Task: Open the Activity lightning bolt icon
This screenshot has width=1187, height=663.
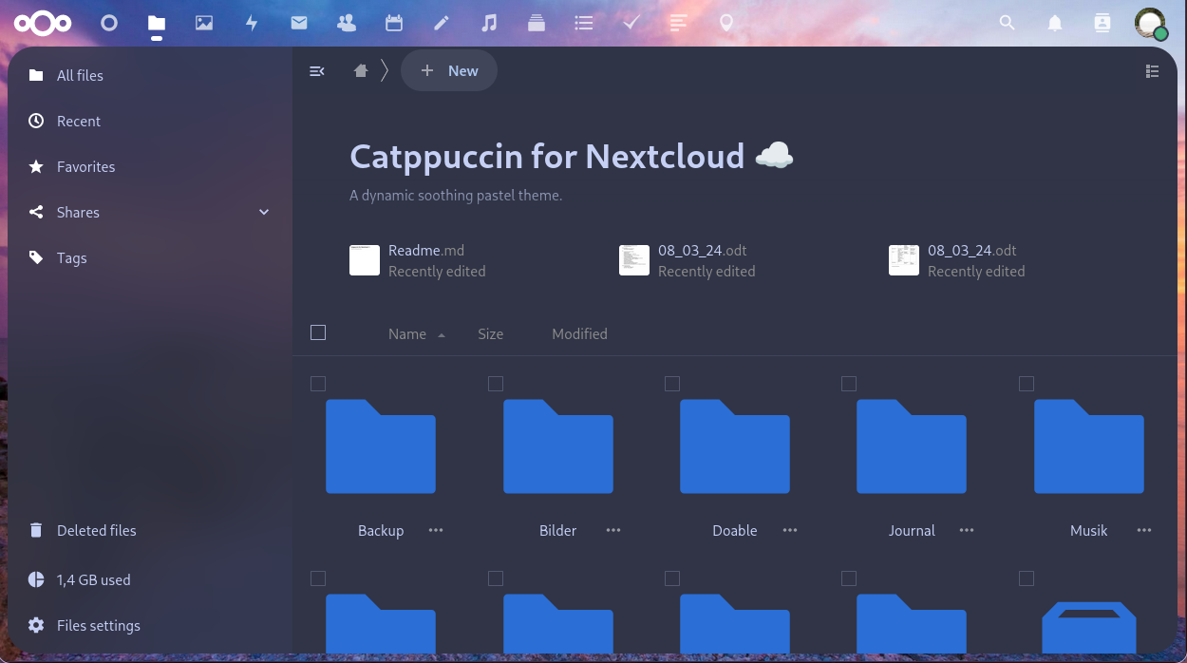Action: [252, 23]
